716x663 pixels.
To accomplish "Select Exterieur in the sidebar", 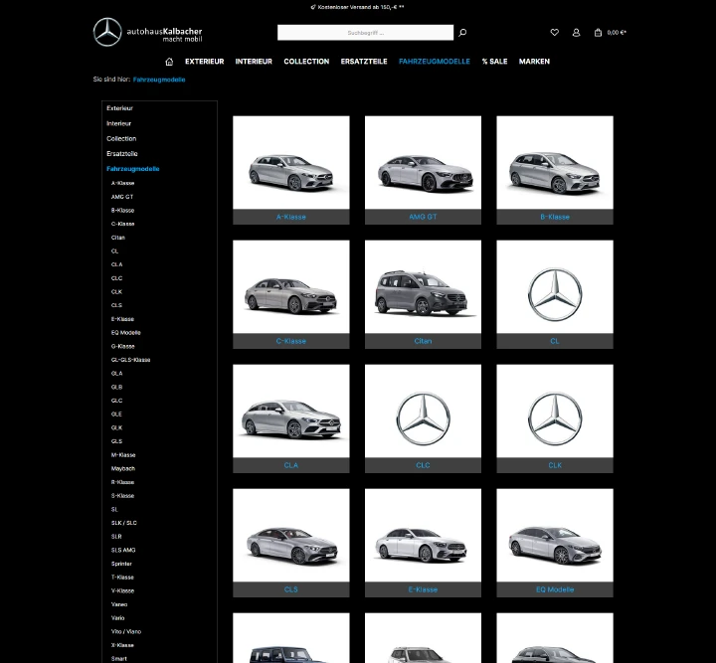I will 119,108.
